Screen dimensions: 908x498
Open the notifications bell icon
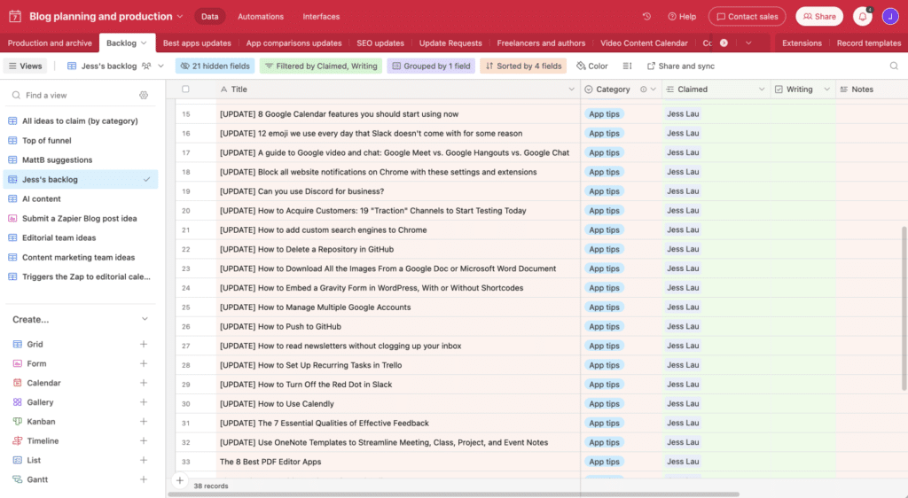pos(862,16)
